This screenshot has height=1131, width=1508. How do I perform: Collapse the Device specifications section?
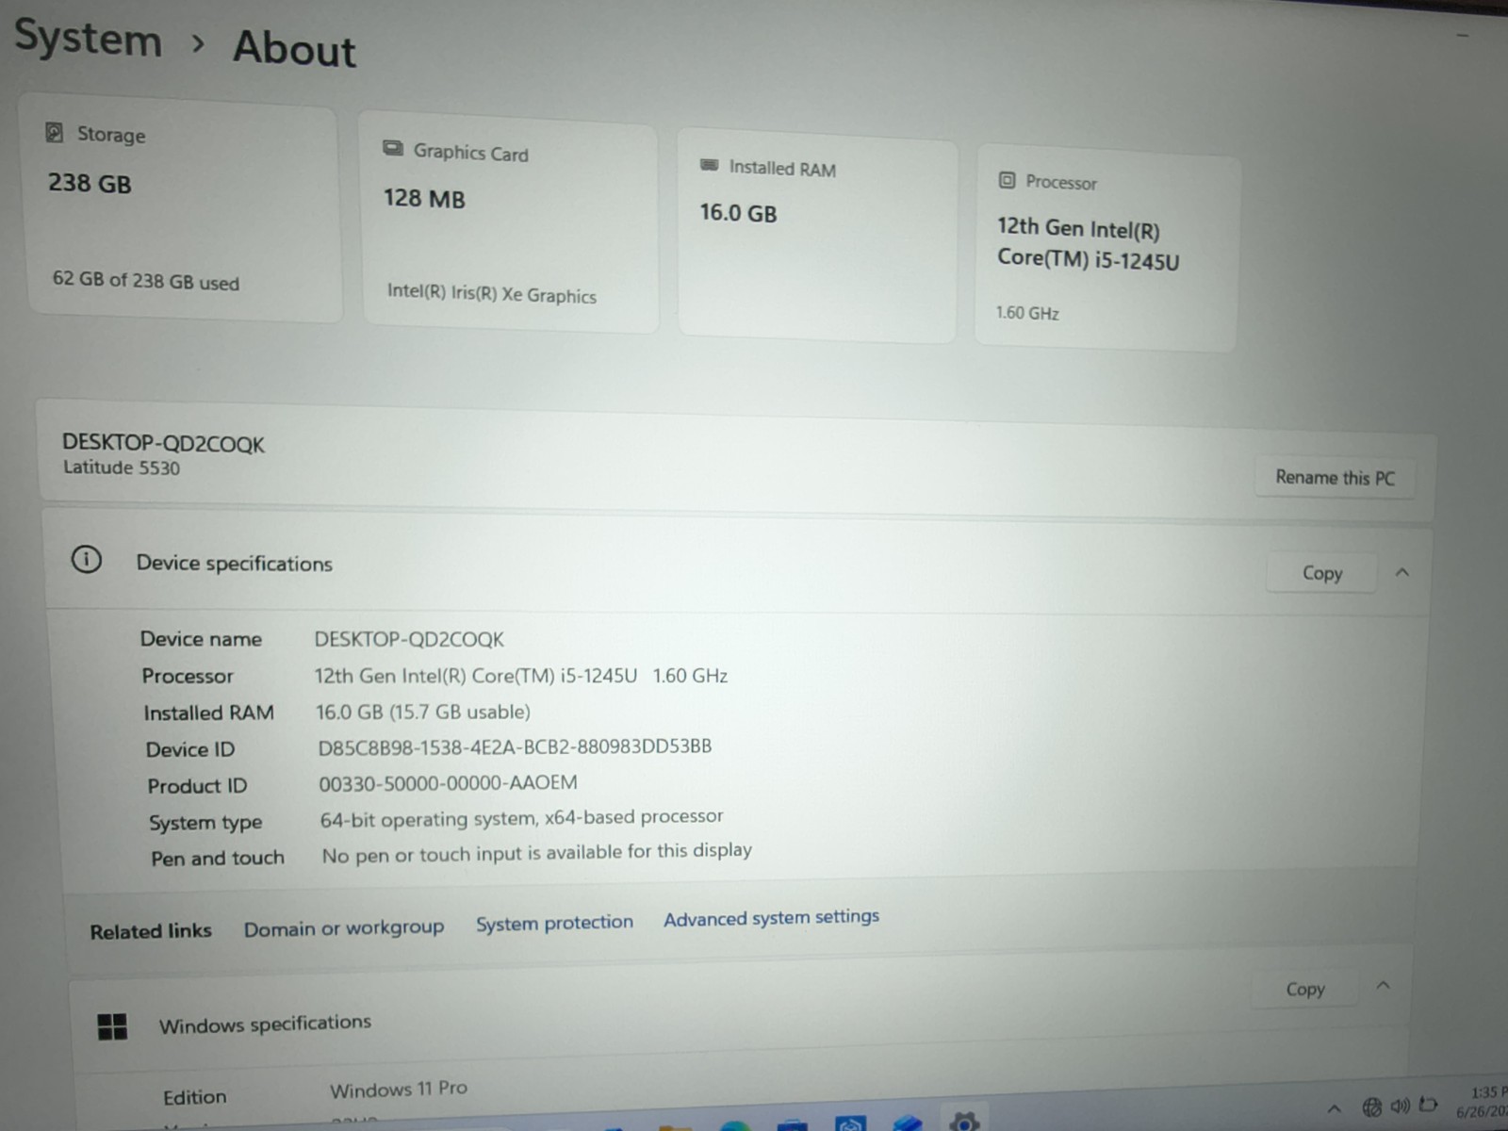(1402, 572)
